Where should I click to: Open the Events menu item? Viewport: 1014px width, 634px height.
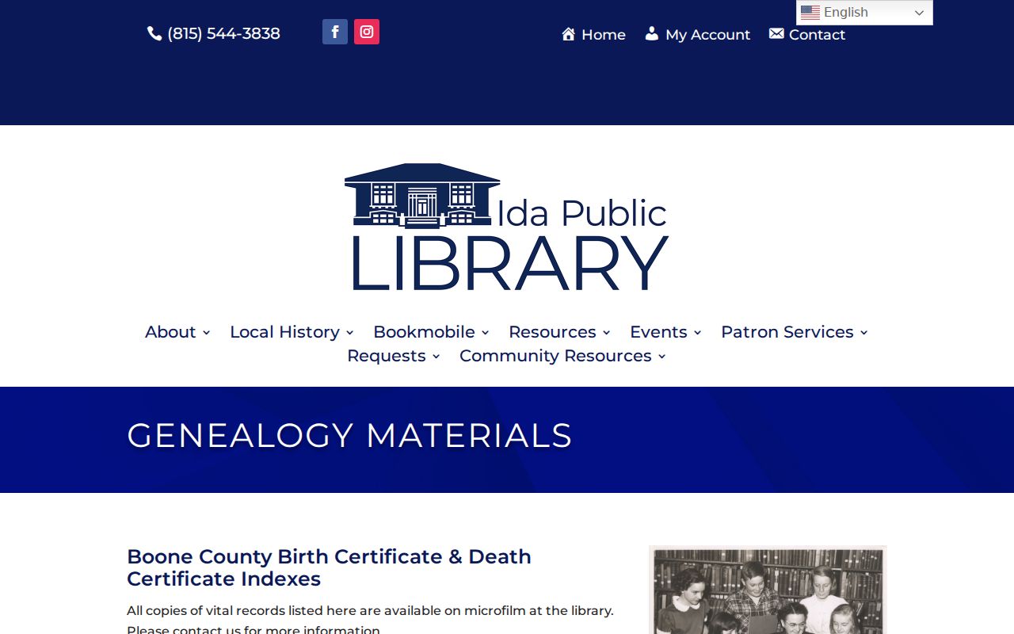tap(658, 332)
